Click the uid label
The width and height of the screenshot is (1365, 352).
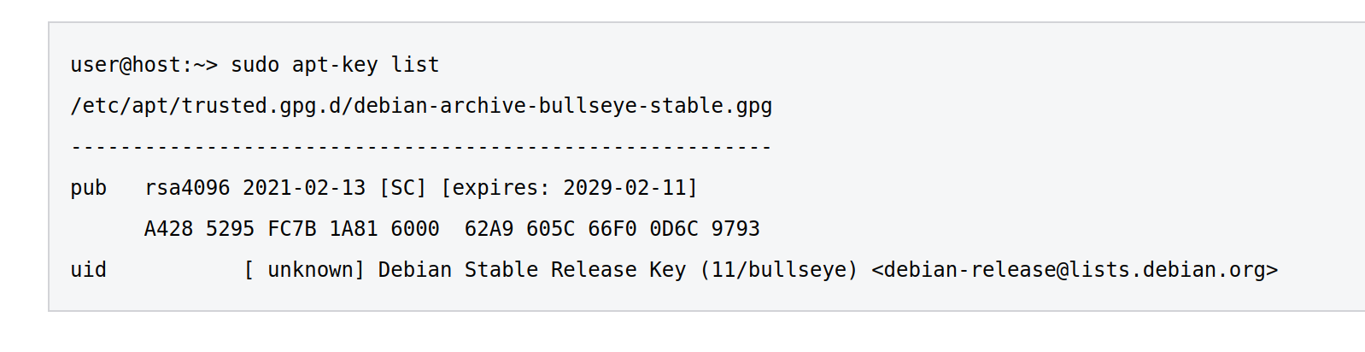pos(89,270)
